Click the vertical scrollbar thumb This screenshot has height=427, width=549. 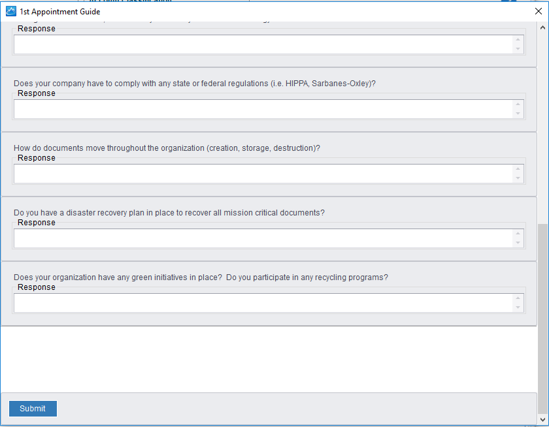click(x=542, y=319)
